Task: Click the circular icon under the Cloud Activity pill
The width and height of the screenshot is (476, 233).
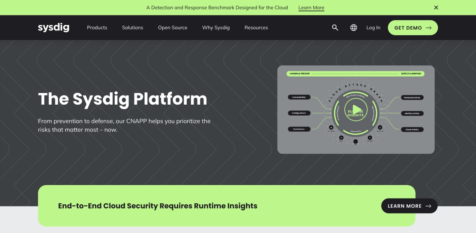Action: pos(380,128)
